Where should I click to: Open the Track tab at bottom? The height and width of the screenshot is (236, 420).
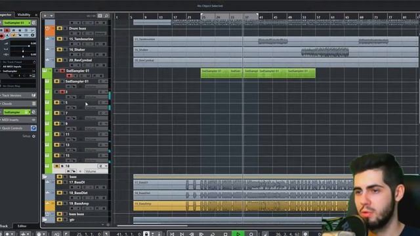[4, 226]
